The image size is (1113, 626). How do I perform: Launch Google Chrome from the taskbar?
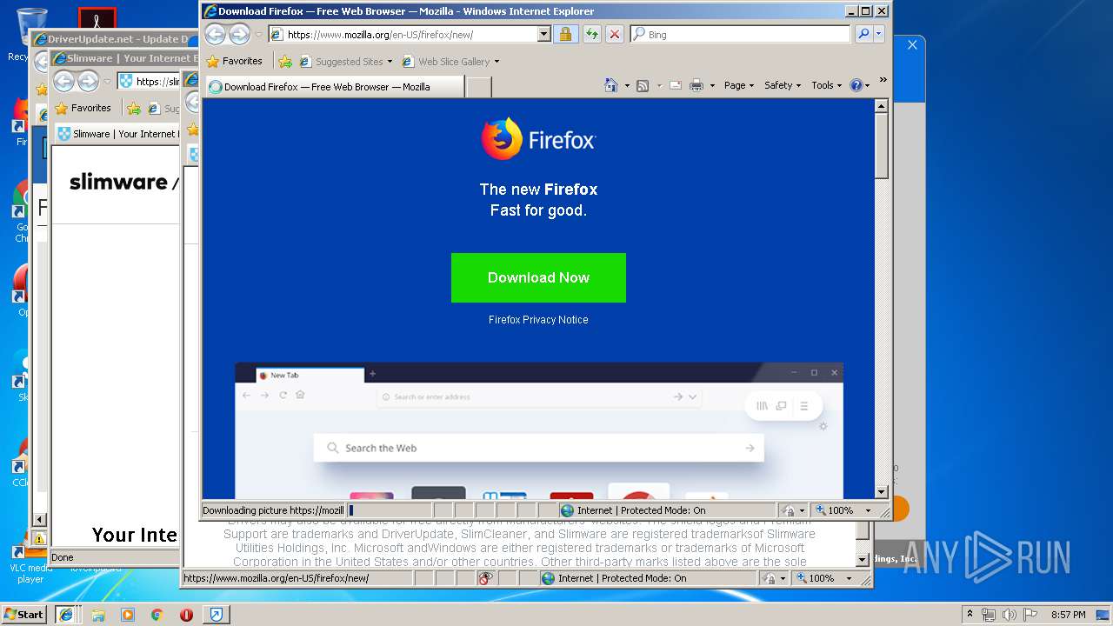157,614
